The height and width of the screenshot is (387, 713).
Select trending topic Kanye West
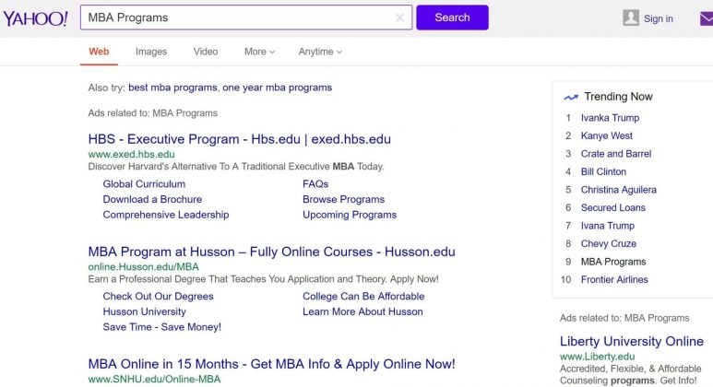click(x=607, y=135)
